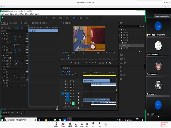Click the Program monitor playhead scrubber
Viewport: 171px width, 128px height.
click(x=68, y=58)
